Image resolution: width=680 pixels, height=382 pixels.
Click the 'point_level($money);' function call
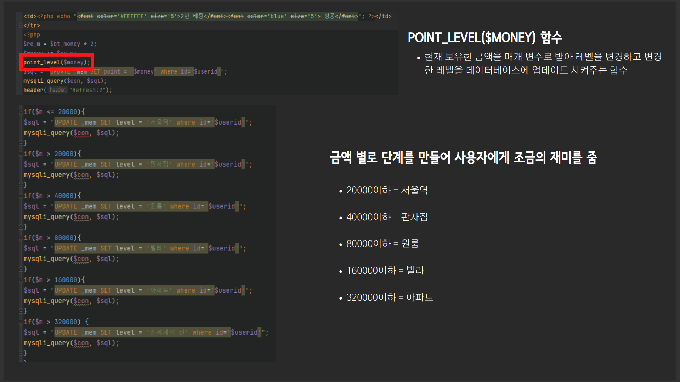point(57,62)
